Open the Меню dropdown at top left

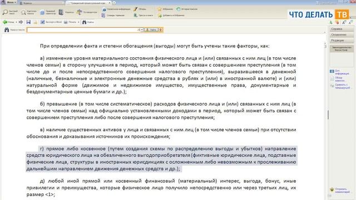click(x=9, y=2)
